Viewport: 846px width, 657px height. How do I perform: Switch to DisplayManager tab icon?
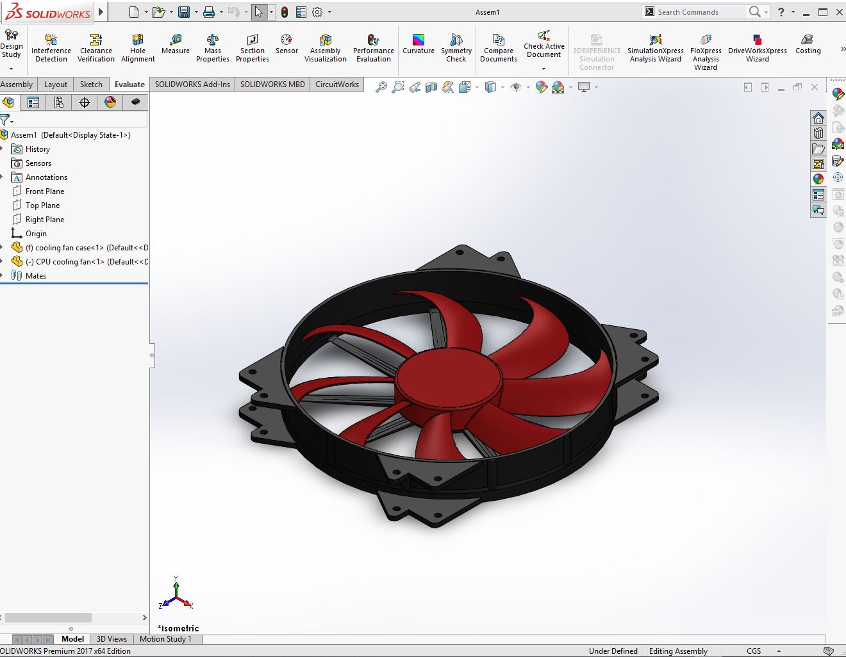[110, 102]
